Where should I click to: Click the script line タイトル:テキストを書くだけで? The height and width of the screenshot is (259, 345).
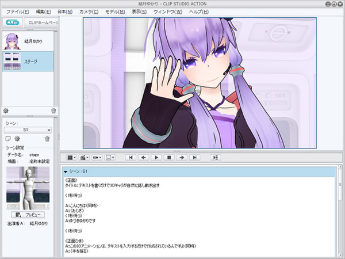(x=112, y=185)
